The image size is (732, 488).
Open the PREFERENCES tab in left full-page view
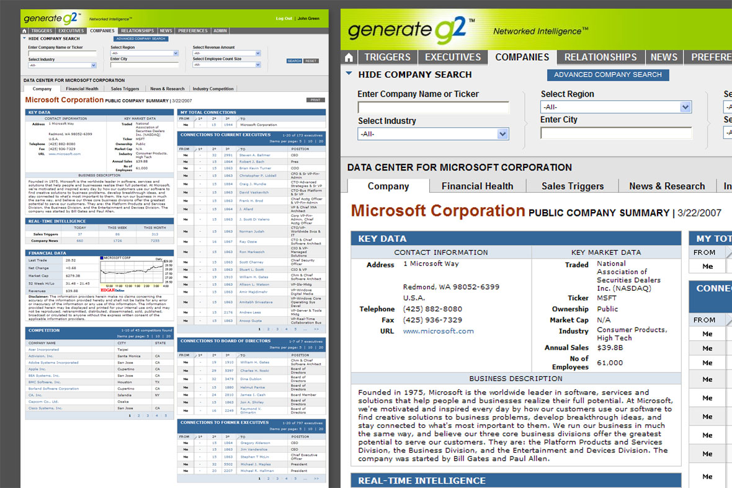point(193,31)
